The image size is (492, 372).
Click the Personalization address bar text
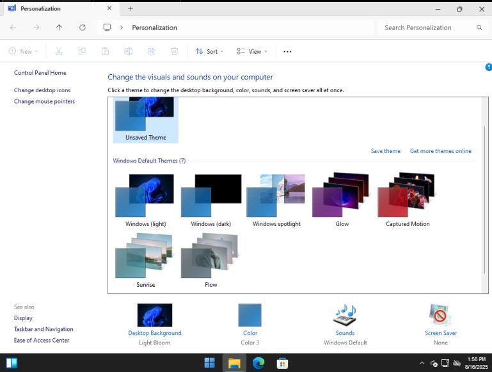pyautogui.click(x=154, y=28)
